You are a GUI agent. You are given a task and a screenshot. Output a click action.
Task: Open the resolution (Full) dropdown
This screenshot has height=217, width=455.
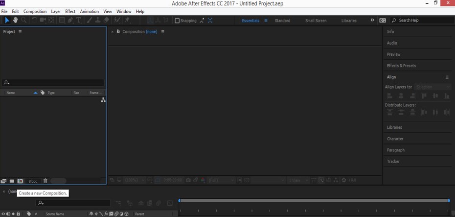[221, 180]
